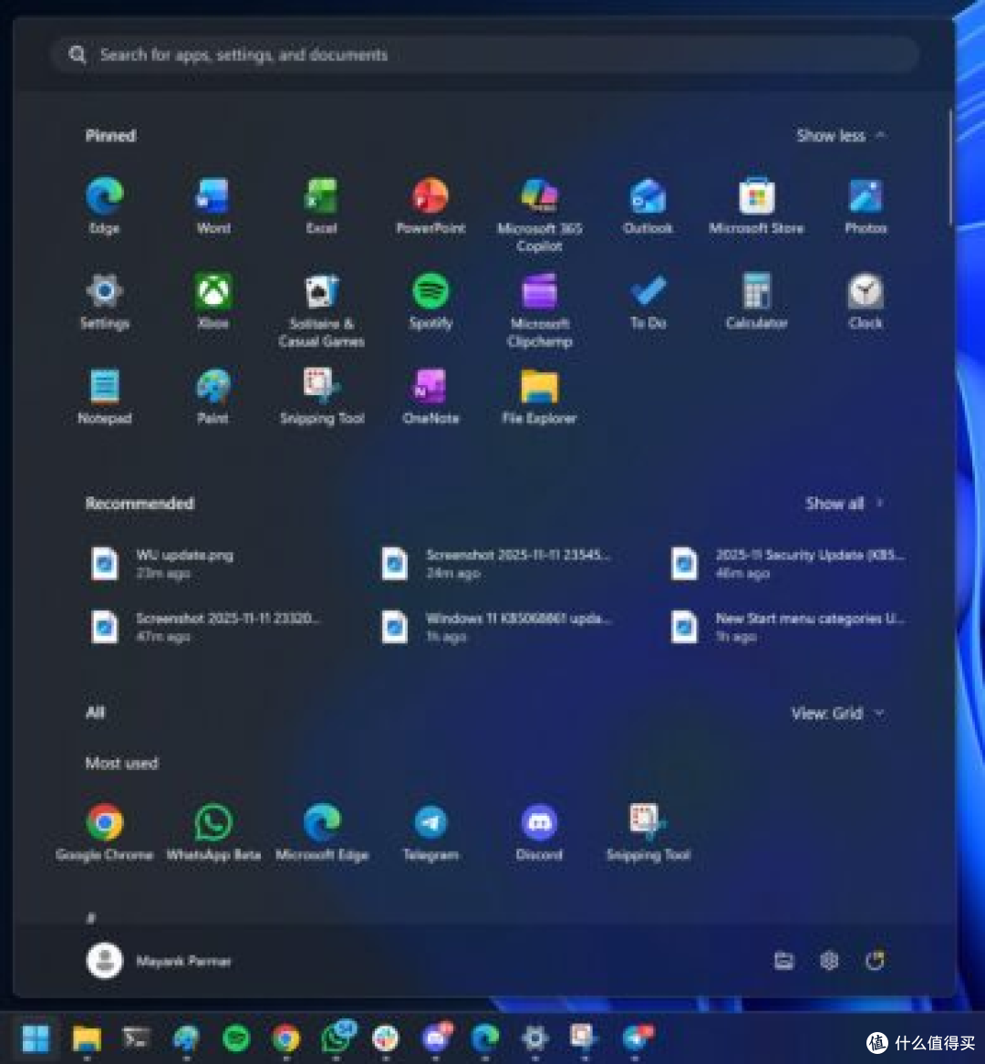Open Mayank Parmar user account menu

[x=159, y=961]
